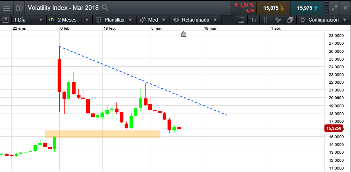The height and width of the screenshot is (172, 351).
Task: Click the 20,0000 price axis label
Action: pyautogui.click(x=336, y=98)
